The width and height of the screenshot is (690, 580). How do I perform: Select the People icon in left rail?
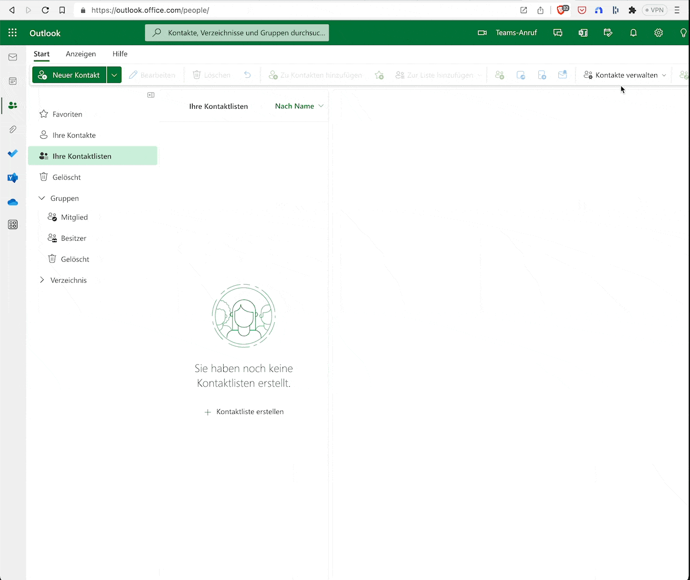(13, 106)
